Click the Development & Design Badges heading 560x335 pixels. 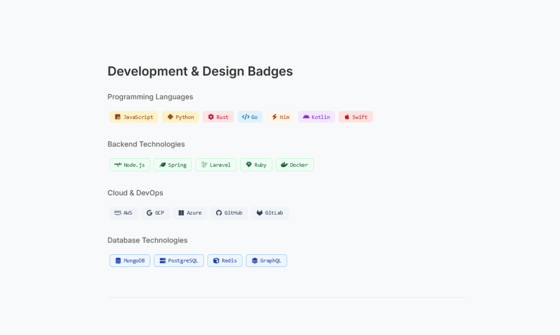tap(200, 71)
